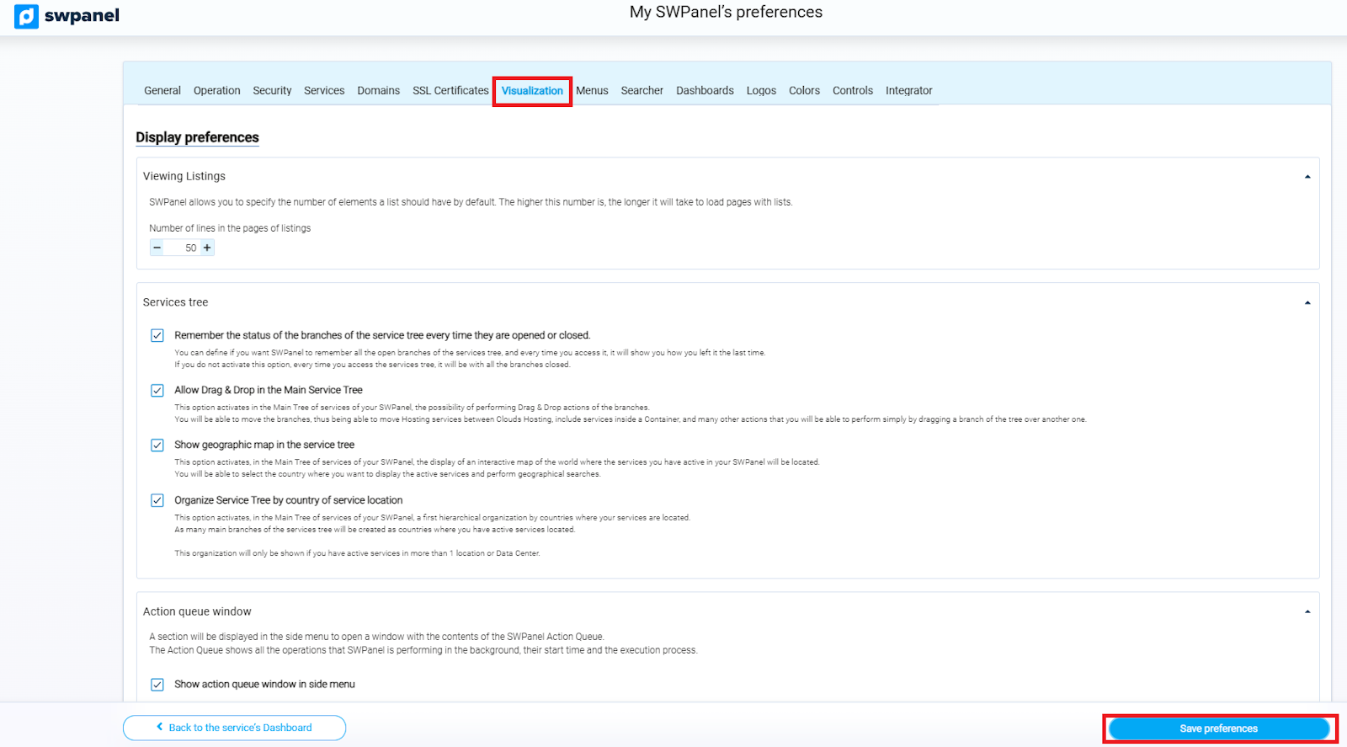Open the Security tab
The width and height of the screenshot is (1347, 747).
pyautogui.click(x=272, y=91)
